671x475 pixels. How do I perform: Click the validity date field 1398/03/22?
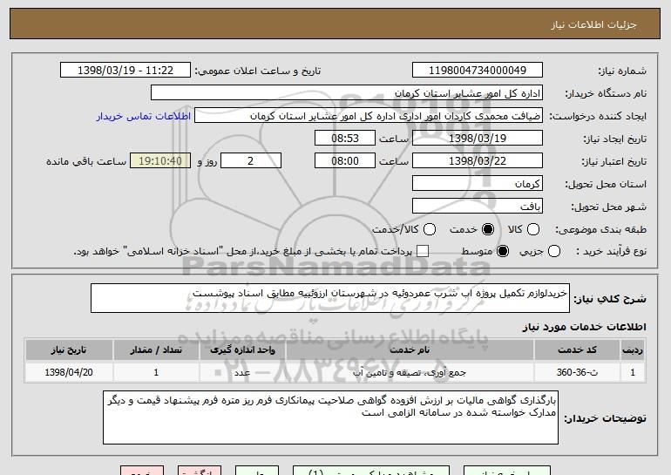pos(478,161)
